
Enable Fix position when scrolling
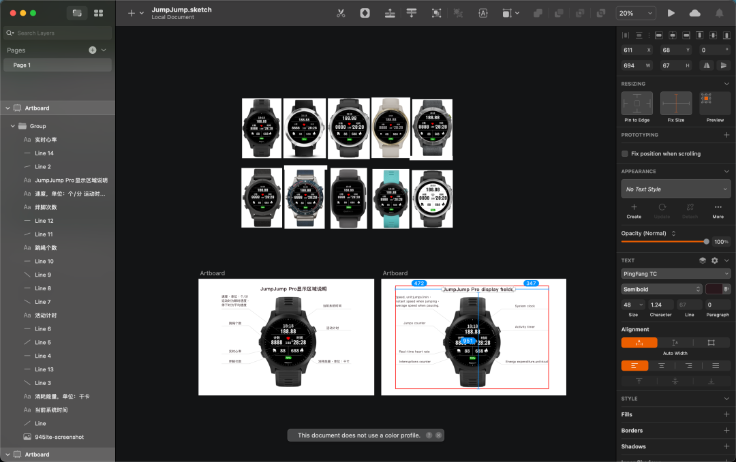(x=625, y=153)
